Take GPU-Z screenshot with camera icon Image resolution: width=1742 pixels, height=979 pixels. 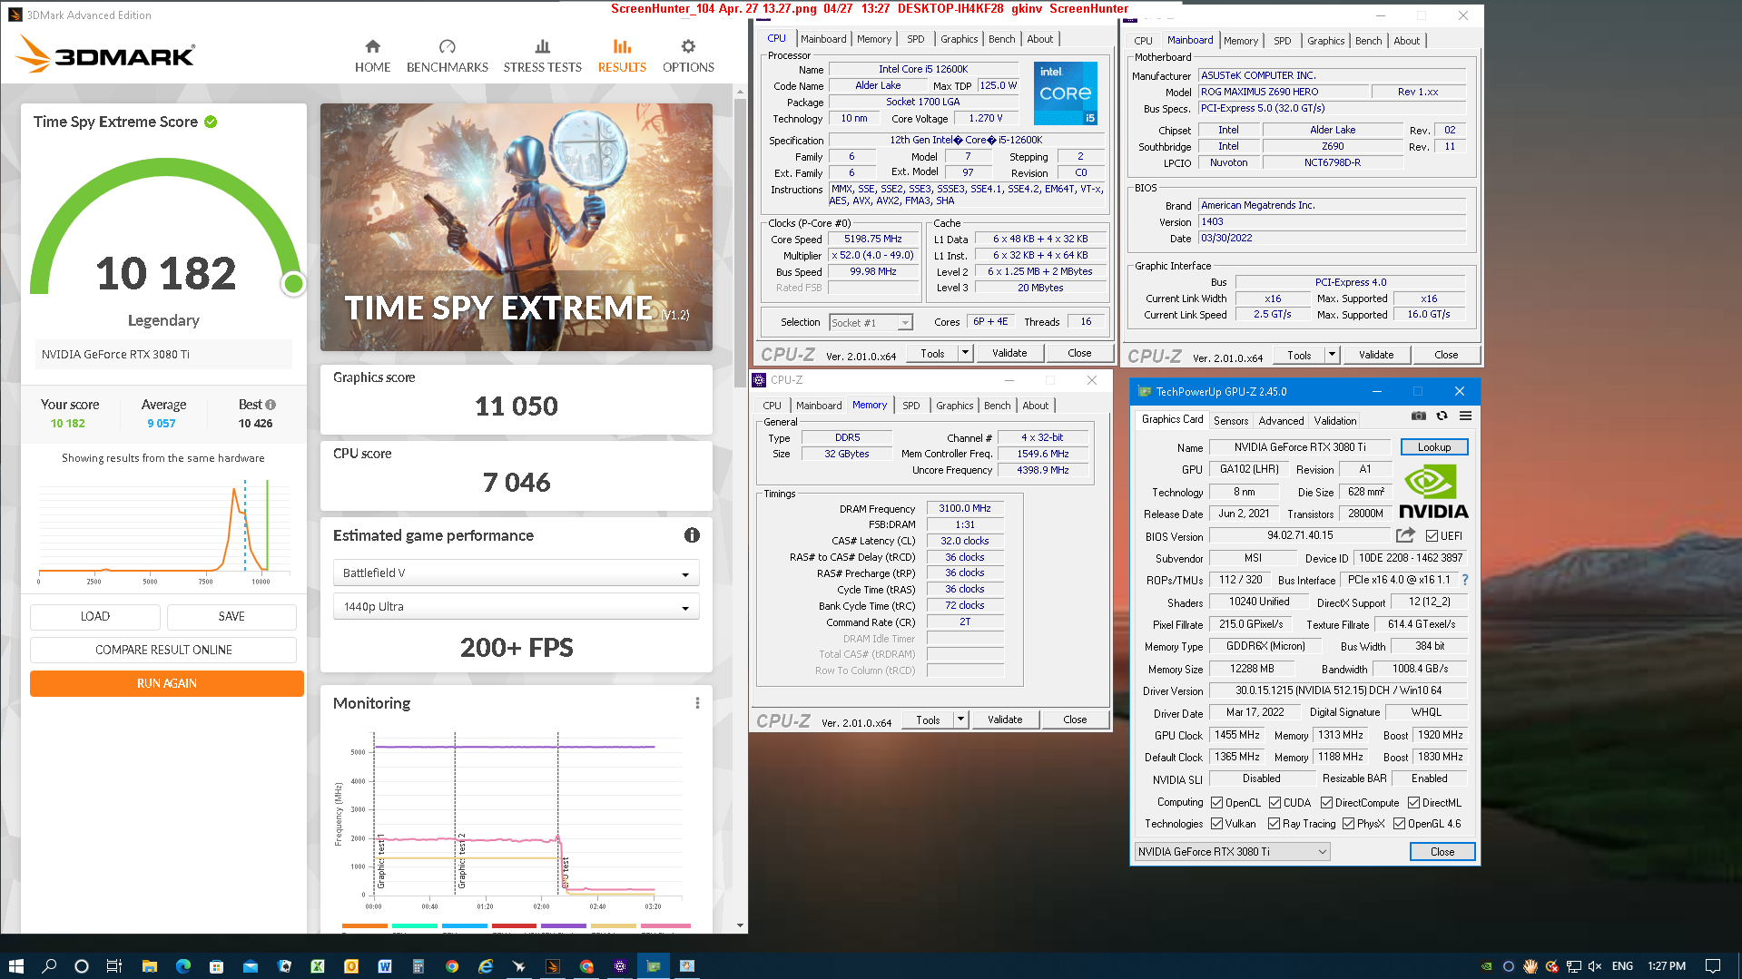(1418, 416)
